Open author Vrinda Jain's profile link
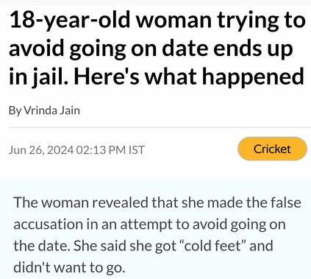The width and height of the screenshot is (311, 279). click(52, 110)
